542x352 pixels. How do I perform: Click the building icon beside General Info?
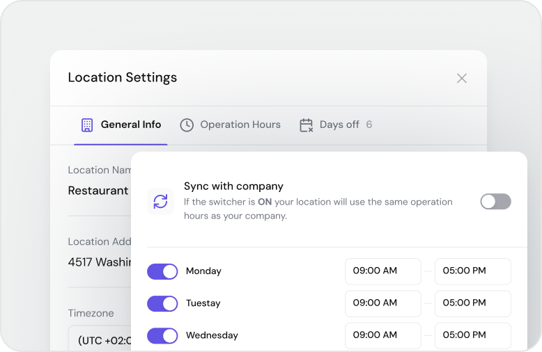point(86,125)
